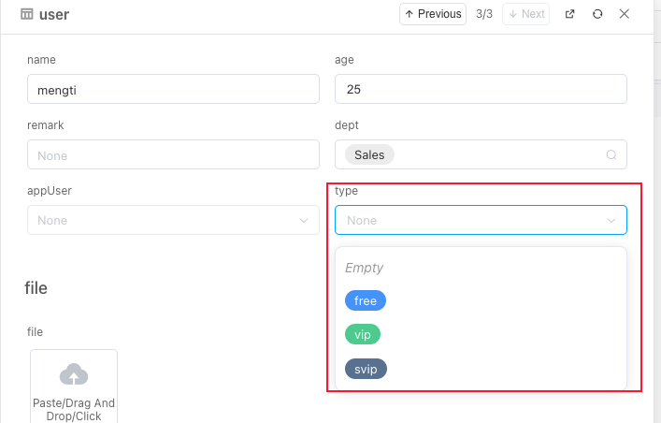The height and width of the screenshot is (423, 661).
Task: Choose the Empty option in type list
Action: 365,268
